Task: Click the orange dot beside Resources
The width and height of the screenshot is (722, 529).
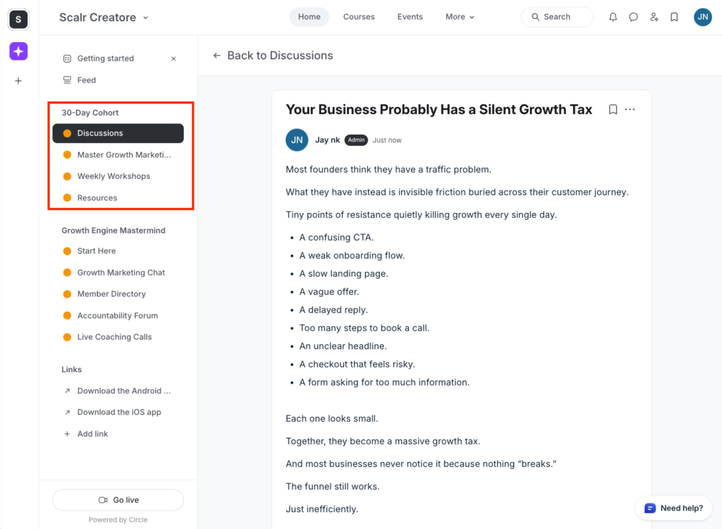Action: point(67,197)
